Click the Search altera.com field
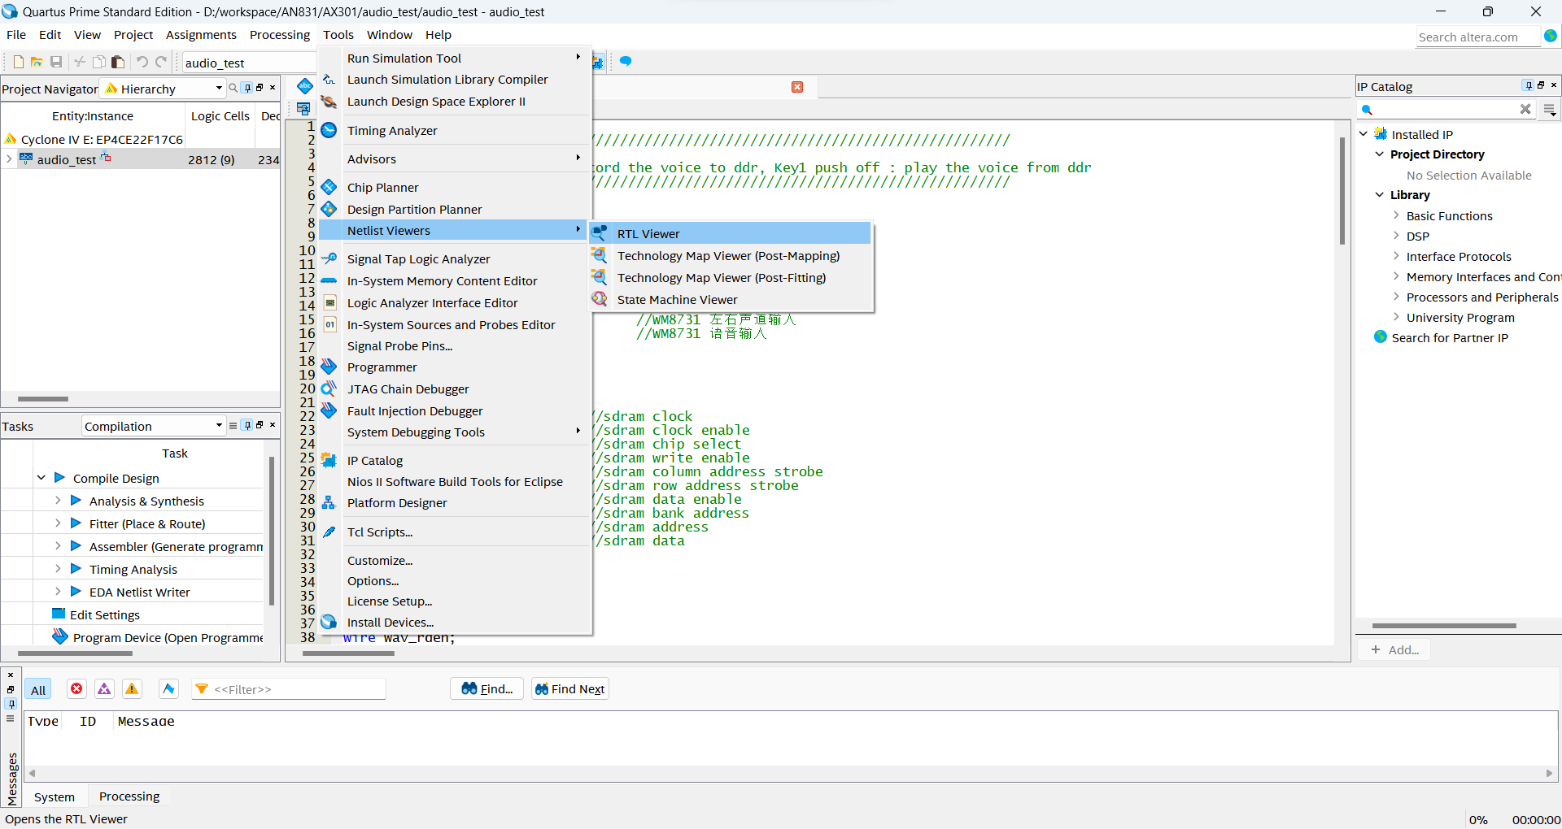 click(1477, 37)
